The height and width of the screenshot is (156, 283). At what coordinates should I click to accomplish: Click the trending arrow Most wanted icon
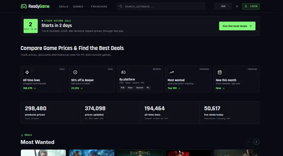tap(172, 72)
